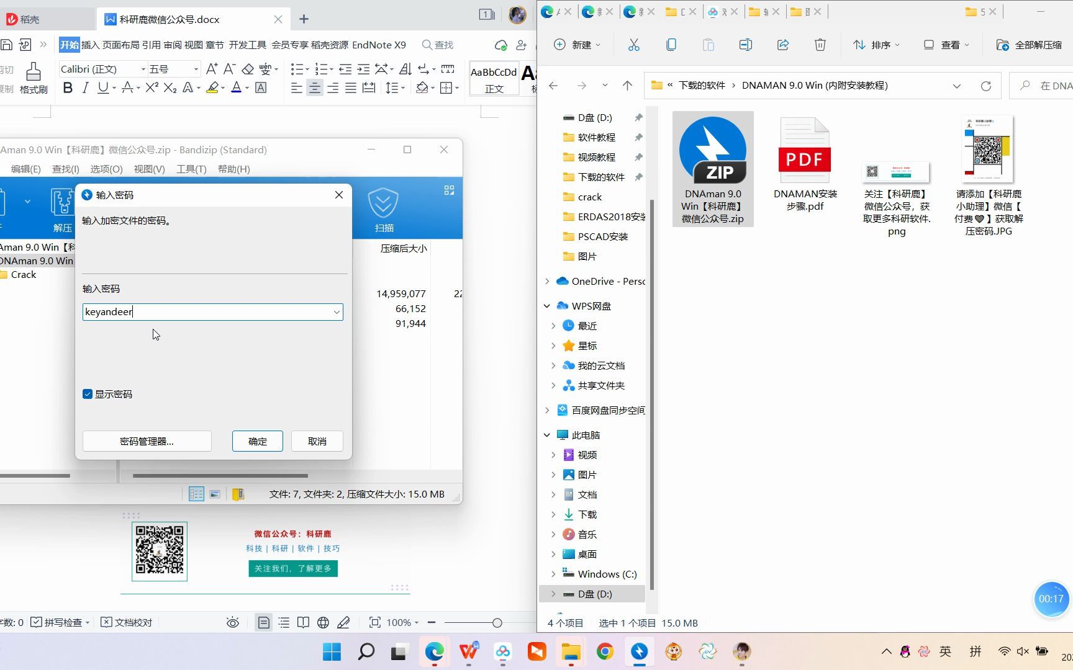Viewport: 1073px width, 670px height.
Task: Toggle spell check (拼写检查) in status bar
Action: click(x=60, y=622)
